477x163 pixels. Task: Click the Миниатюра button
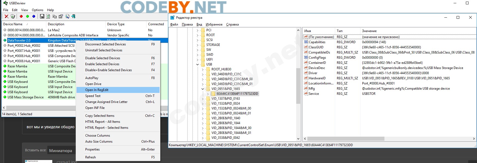click(x=61, y=151)
